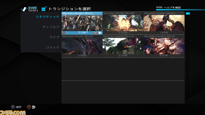Click the SHAREfactory logo
Image resolution: width=205 pixels, height=115 pixels.
(30, 9)
